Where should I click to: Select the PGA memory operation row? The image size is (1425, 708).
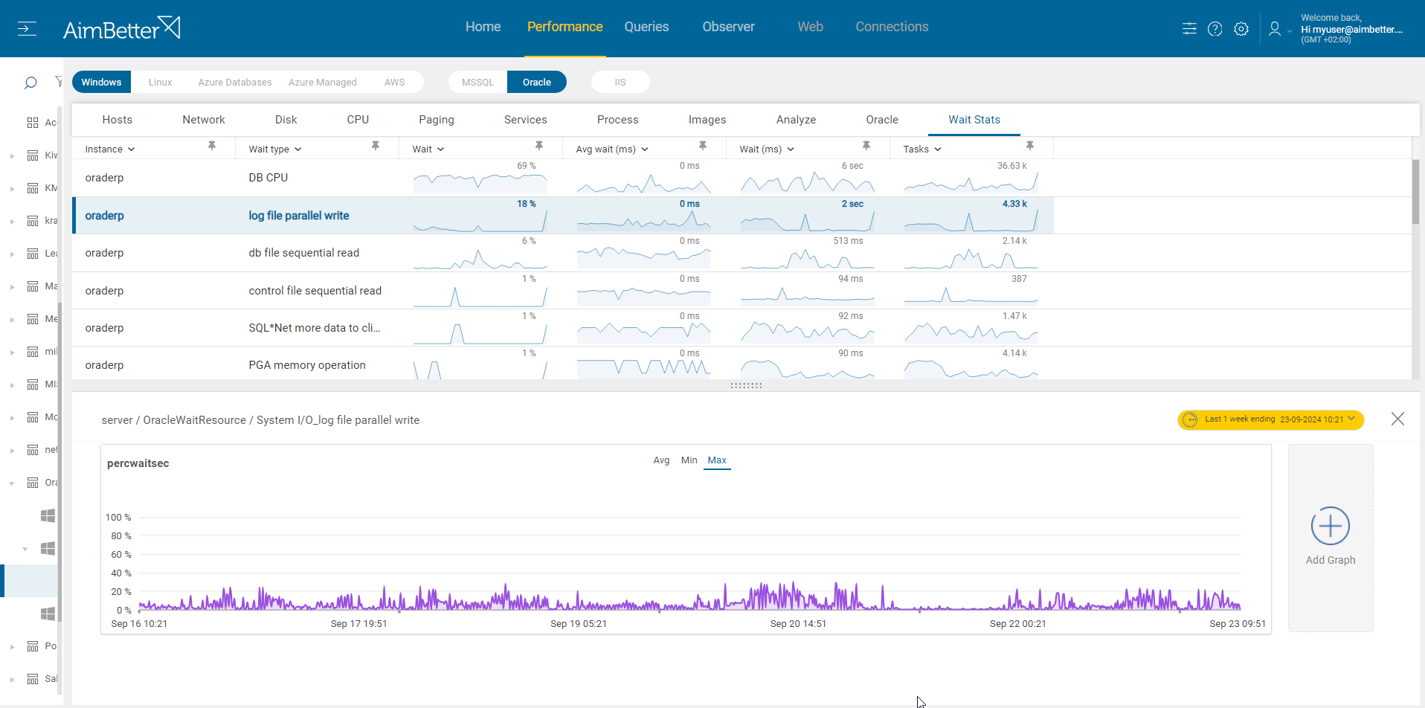[x=562, y=364]
